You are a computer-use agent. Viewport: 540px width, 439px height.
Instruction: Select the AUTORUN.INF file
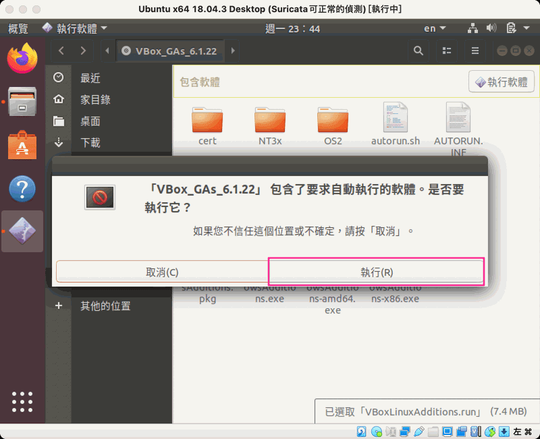(458, 128)
